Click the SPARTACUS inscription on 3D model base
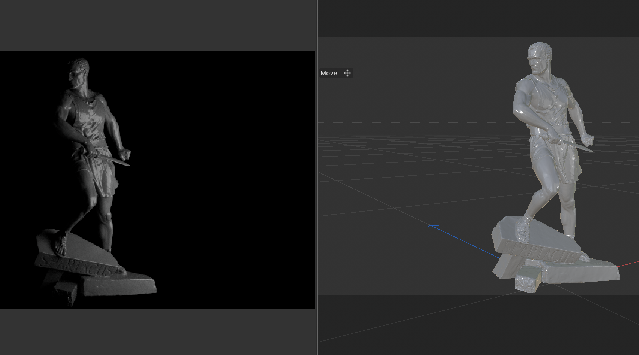639x355 pixels. coord(540,252)
